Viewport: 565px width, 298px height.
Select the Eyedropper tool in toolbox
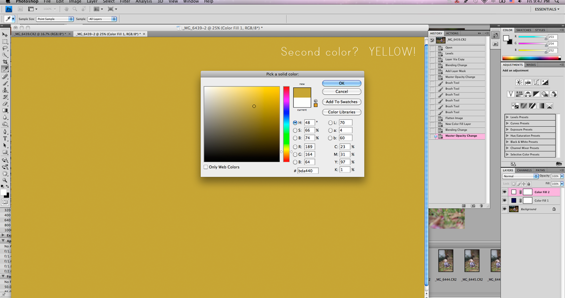coord(5,69)
